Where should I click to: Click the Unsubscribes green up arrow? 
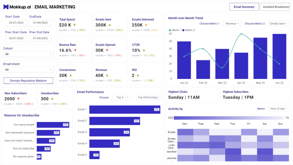[x=52, y=99]
